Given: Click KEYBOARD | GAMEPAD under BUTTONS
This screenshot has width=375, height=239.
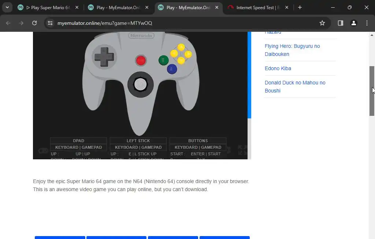Looking at the screenshot, I should point(198,147).
